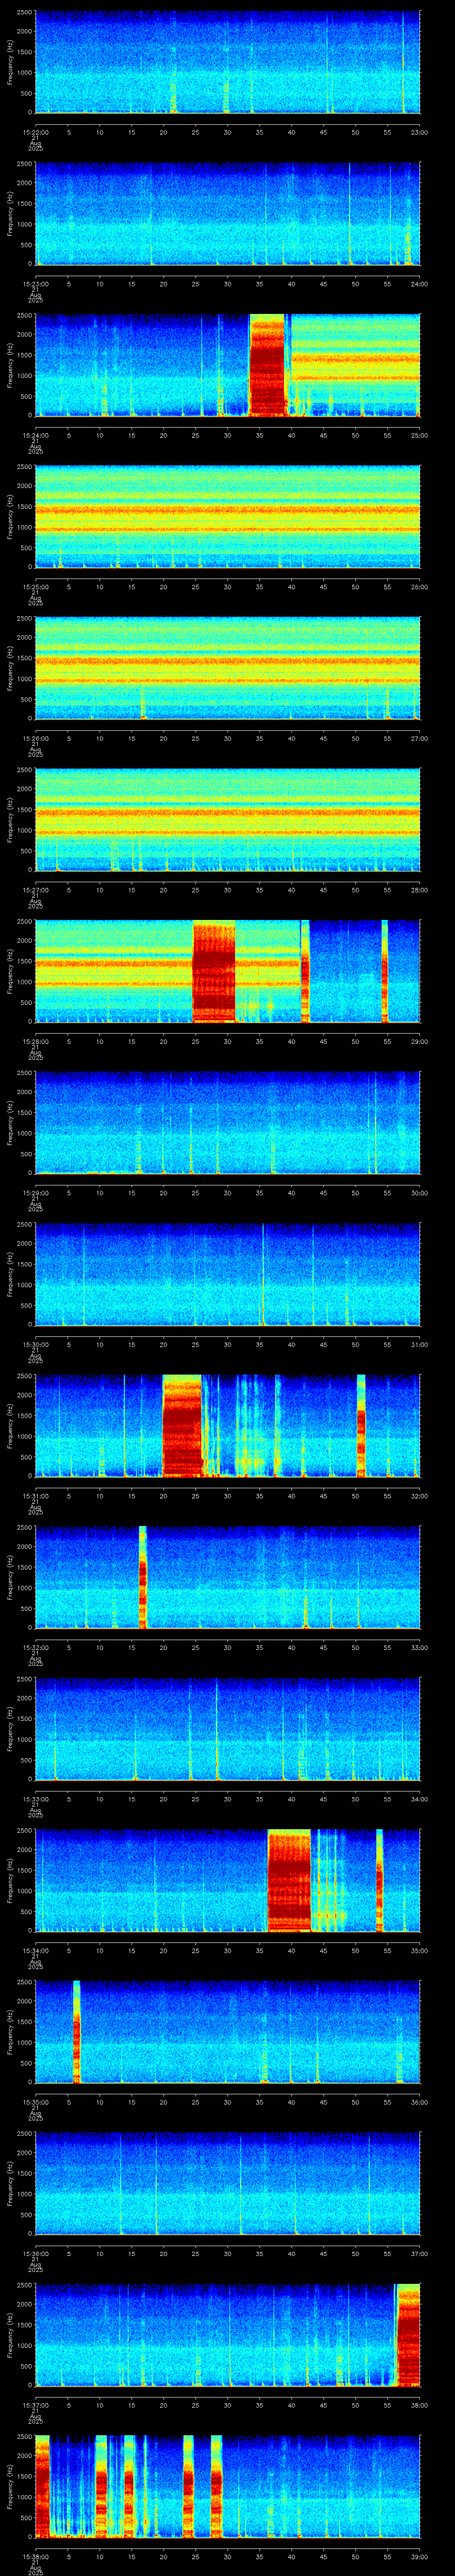Click the red burst ending the 15:37 panel

(408, 2335)
